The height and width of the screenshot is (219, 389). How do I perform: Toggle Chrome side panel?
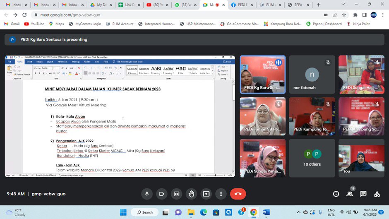[365, 15]
